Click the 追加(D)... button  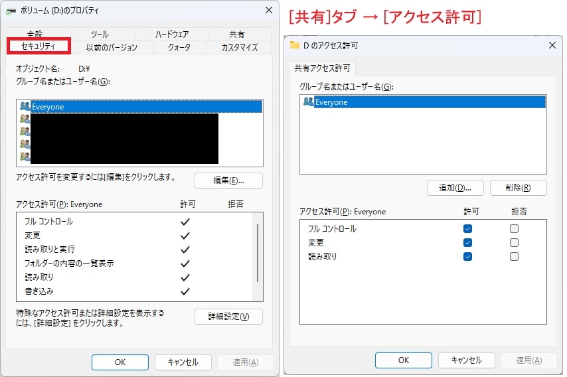point(455,188)
